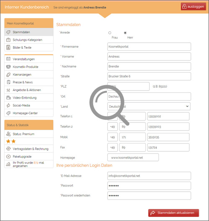
Task: Click the Stammdaten tag icon in sidebar
Action: tap(8, 32)
